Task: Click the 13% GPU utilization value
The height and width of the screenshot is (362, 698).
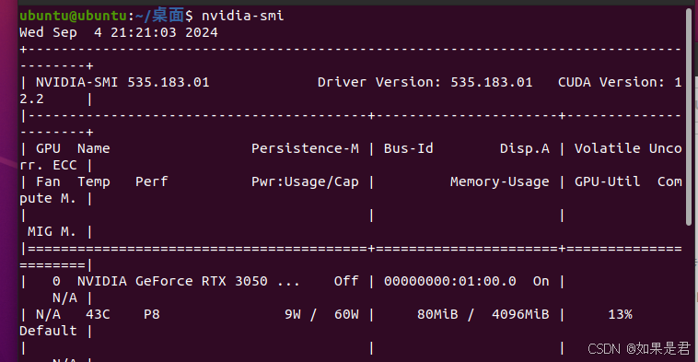Action: 620,314
